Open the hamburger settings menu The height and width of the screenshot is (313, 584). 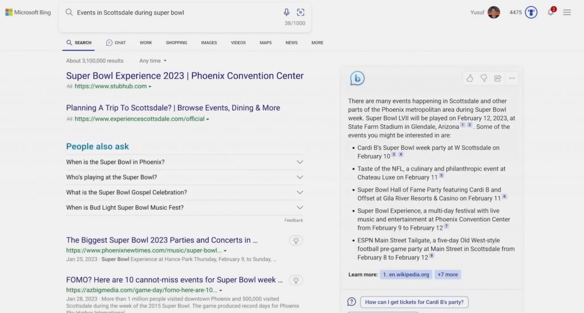[567, 13]
